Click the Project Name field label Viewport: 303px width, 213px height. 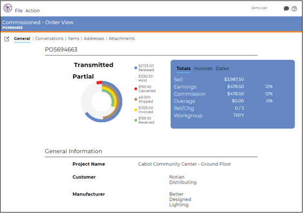click(x=89, y=164)
